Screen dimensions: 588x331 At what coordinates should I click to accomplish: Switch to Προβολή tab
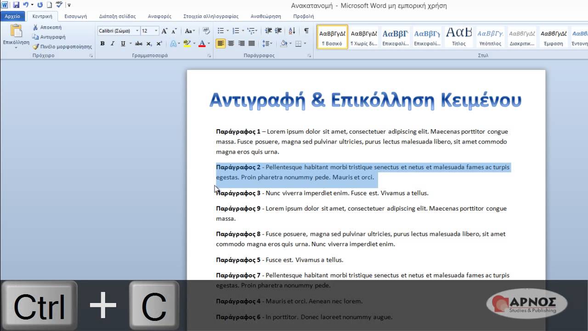click(304, 16)
